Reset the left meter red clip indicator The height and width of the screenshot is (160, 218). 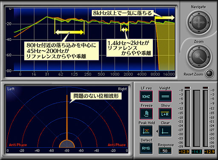[187, 88]
